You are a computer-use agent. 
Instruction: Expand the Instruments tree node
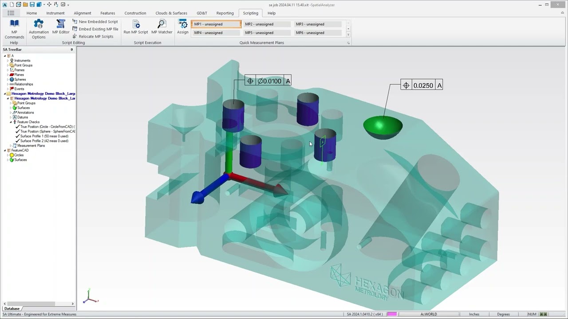[x=8, y=61]
